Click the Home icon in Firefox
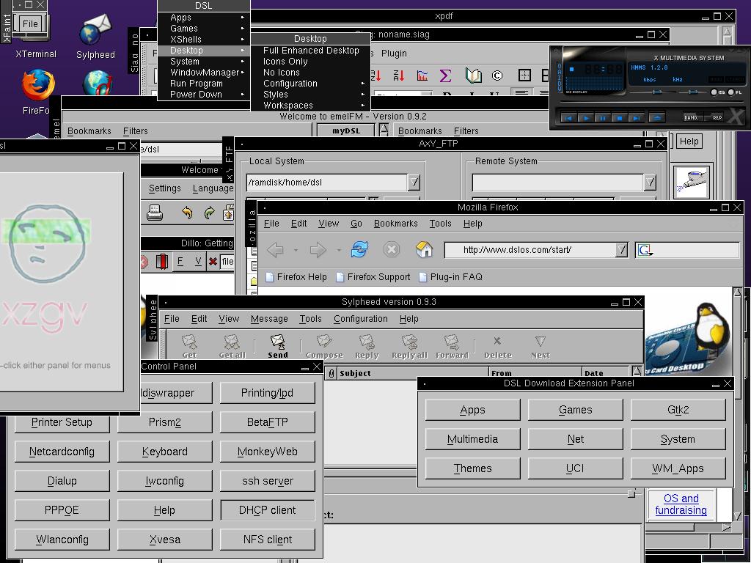Image resolution: width=751 pixels, height=563 pixels. click(425, 250)
